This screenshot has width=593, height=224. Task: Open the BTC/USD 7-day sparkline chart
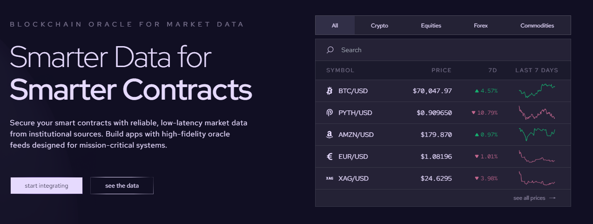coord(537,90)
